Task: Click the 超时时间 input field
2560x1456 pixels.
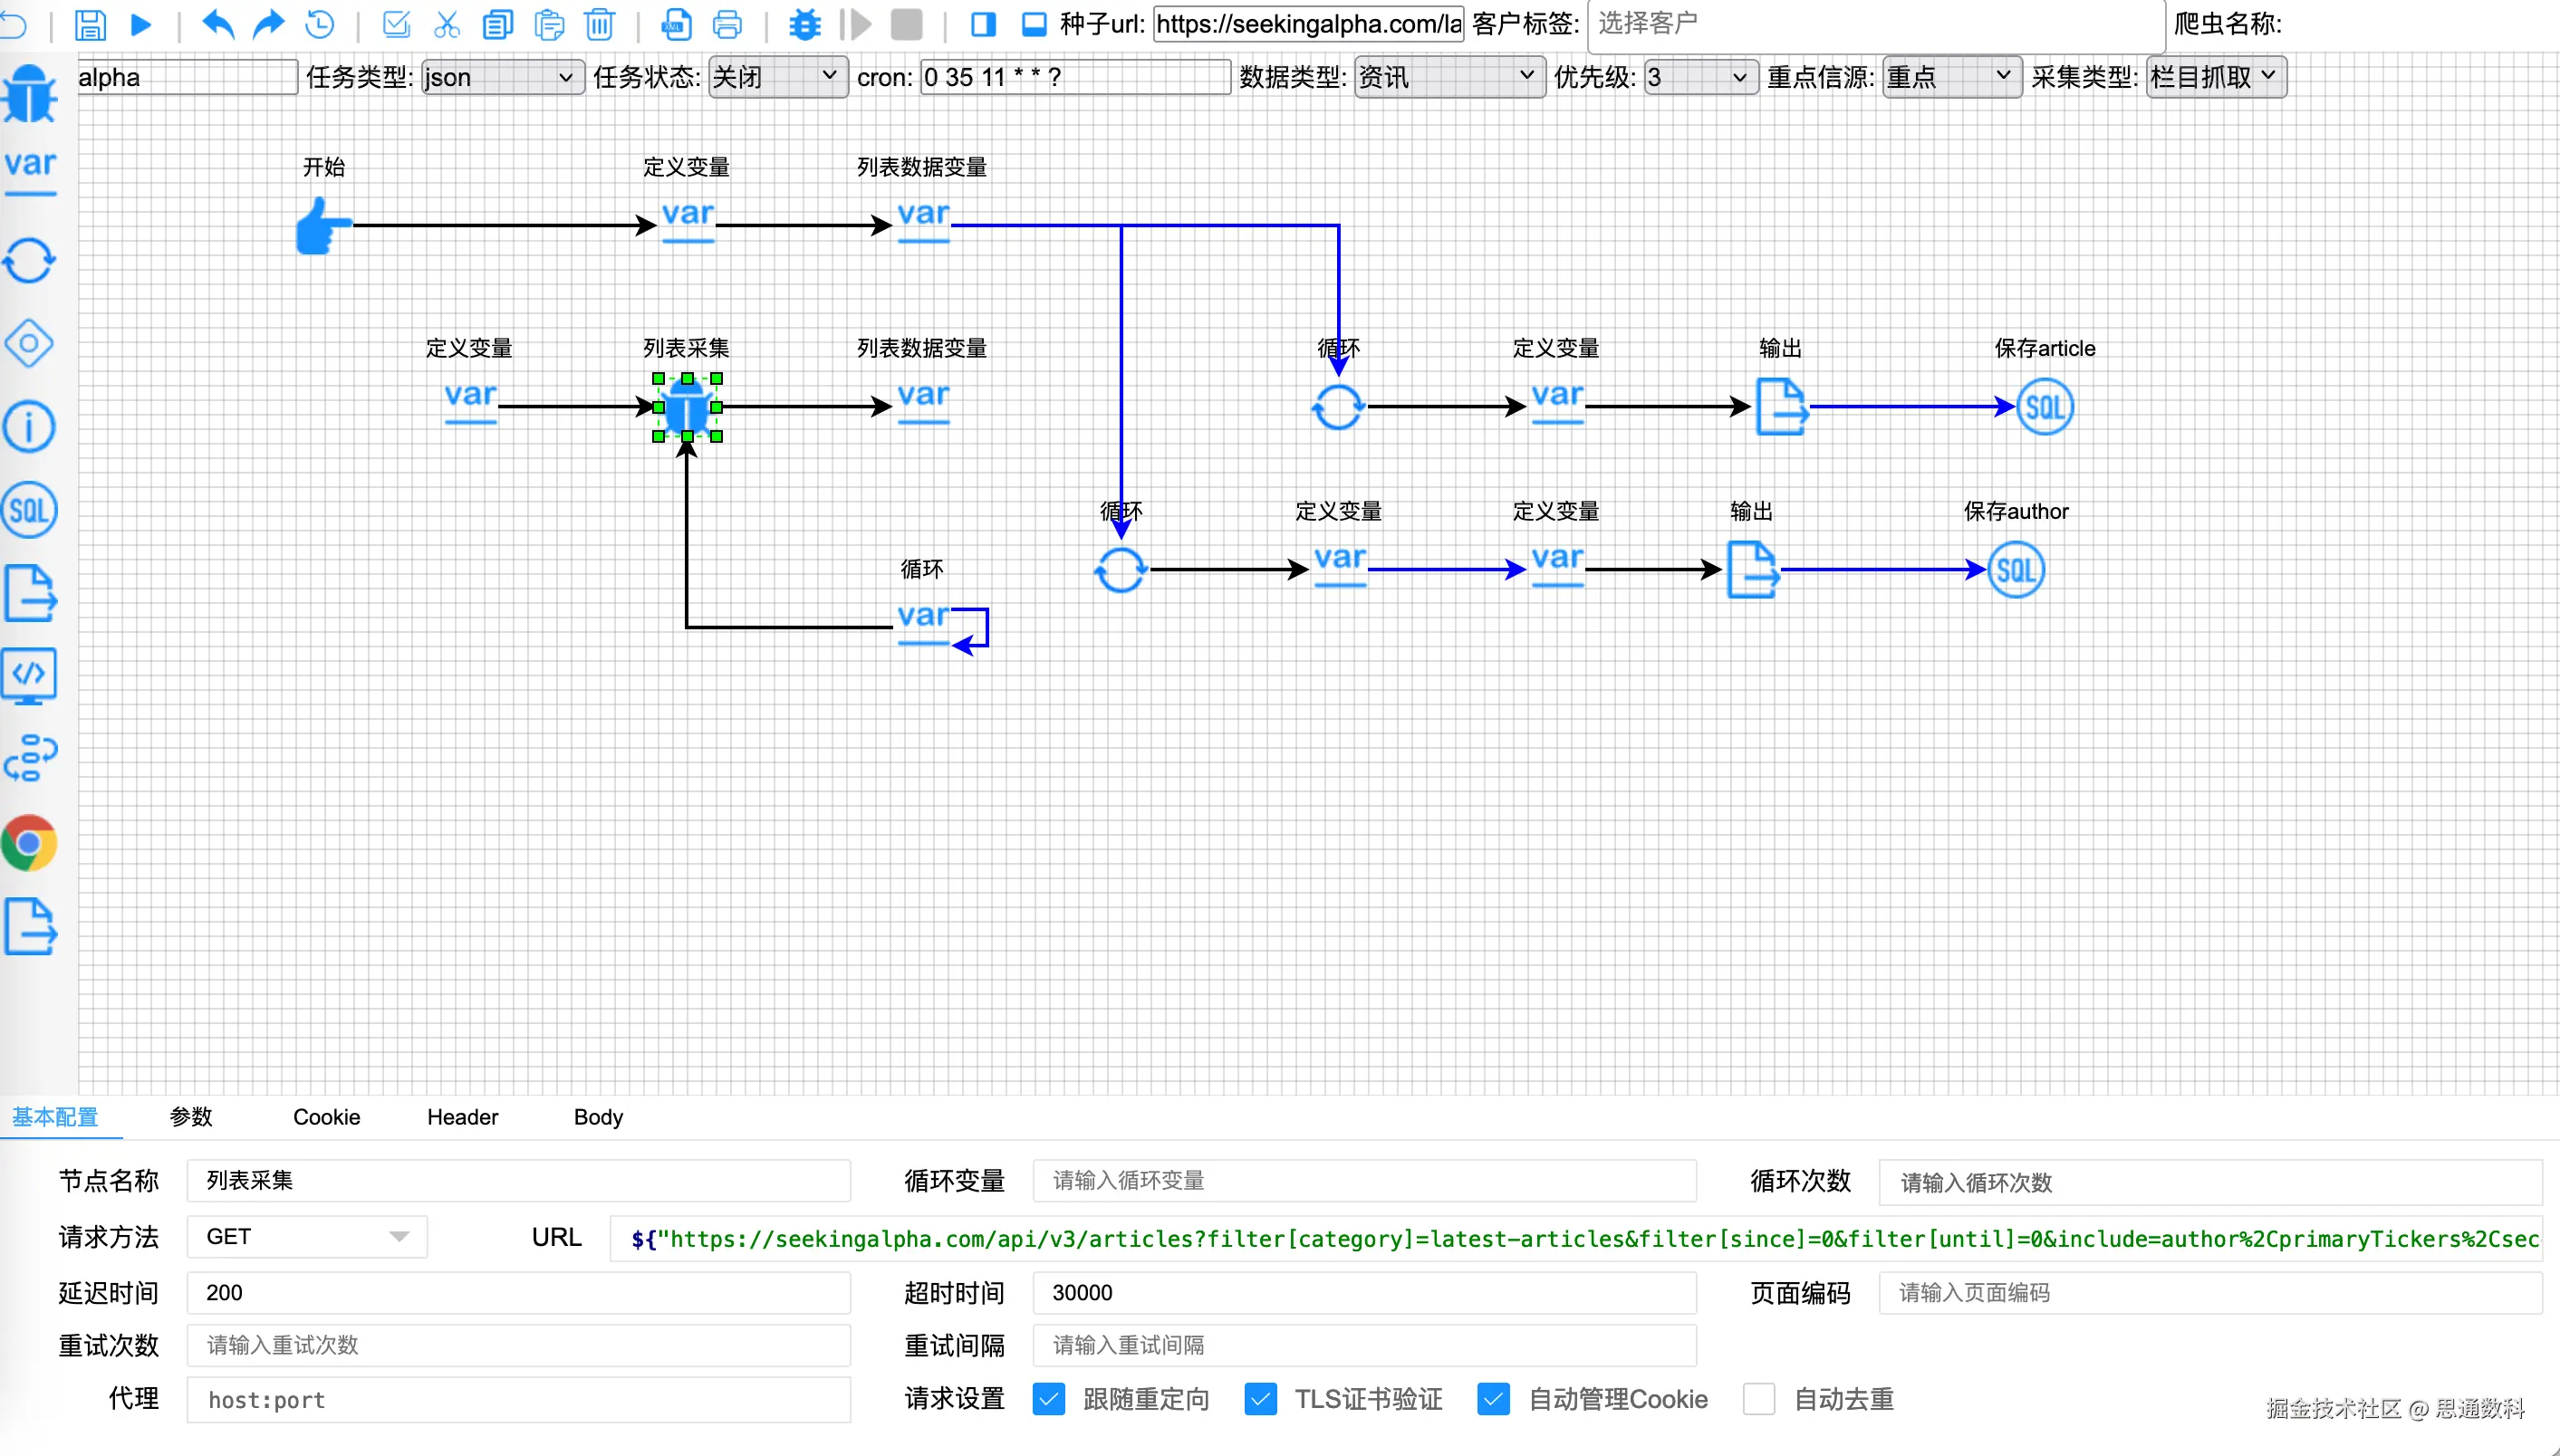Action: click(1363, 1293)
